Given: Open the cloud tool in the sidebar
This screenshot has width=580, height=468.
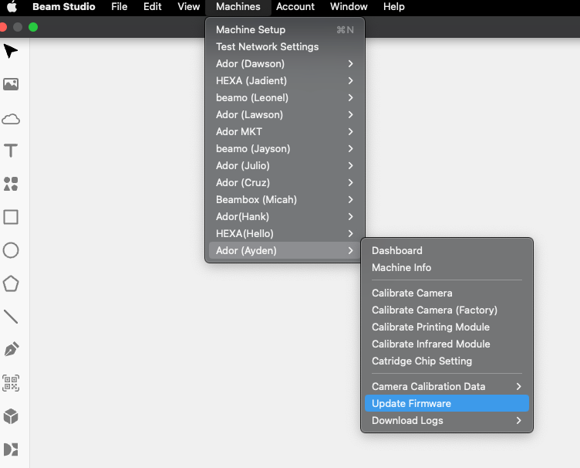Looking at the screenshot, I should [11, 119].
